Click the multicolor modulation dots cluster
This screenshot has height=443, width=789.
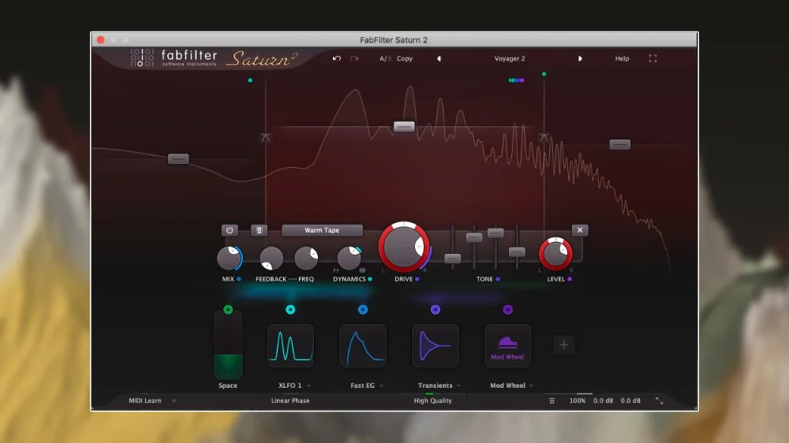[516, 80]
